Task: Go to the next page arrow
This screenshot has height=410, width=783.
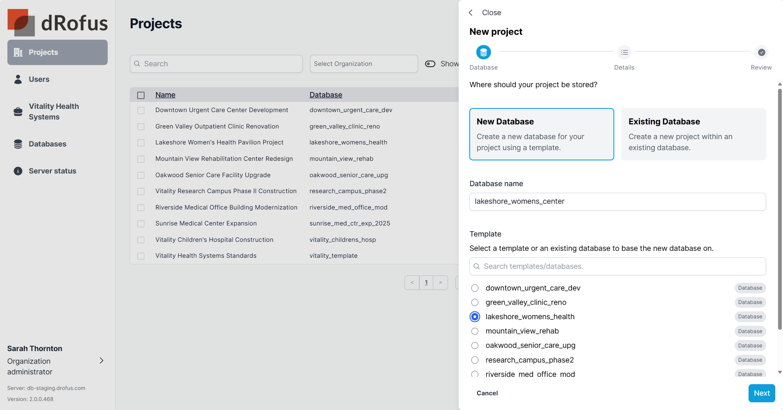Action: click(440, 282)
